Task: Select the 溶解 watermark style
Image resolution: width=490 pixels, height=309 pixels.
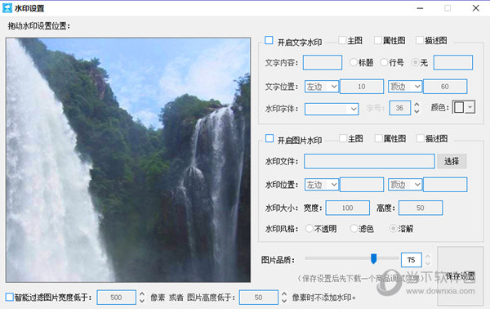Action: tap(393, 229)
